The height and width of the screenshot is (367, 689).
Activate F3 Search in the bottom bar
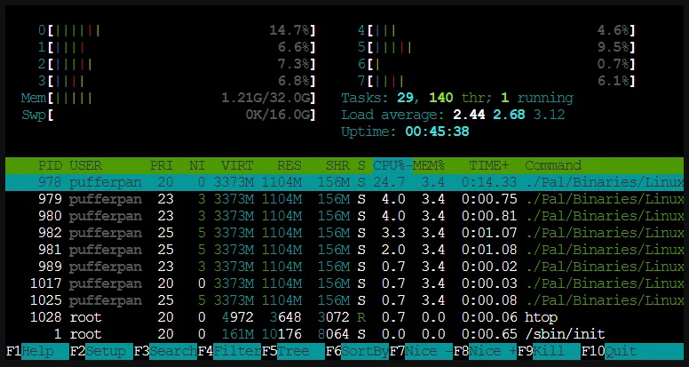tap(170, 351)
